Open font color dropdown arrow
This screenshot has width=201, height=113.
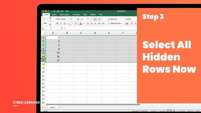[83, 23]
